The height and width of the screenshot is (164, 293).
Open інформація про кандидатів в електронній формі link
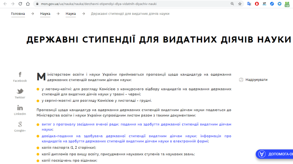point(136,139)
